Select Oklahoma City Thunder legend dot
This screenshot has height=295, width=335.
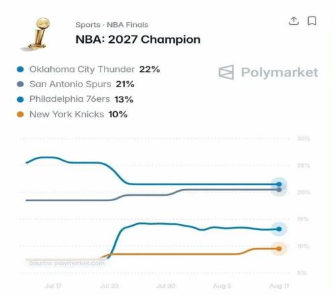20,69
